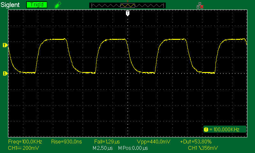This screenshot has width=255, height=153.
Task: Click the +Dut=53.80% duty cycle readout
Action: pos(196,142)
